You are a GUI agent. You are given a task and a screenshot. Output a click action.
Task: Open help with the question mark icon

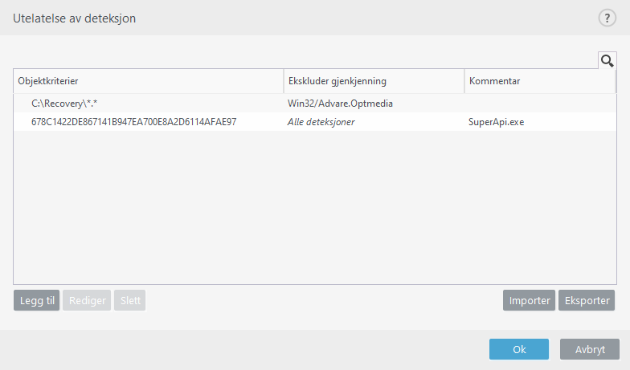coord(607,18)
